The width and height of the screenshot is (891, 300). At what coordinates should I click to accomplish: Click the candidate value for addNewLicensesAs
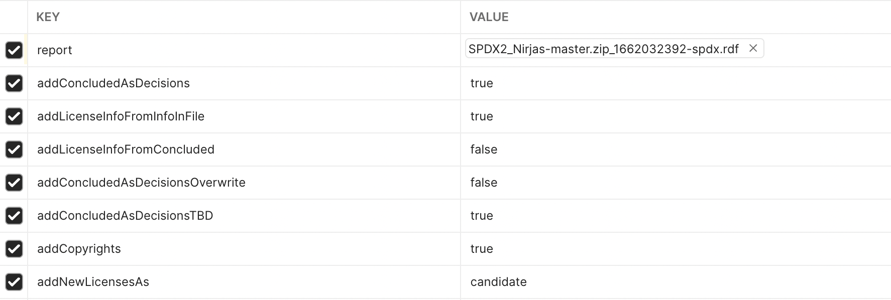click(498, 282)
